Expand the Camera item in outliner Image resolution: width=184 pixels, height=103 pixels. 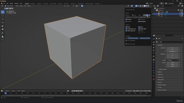[x=157, y=12]
